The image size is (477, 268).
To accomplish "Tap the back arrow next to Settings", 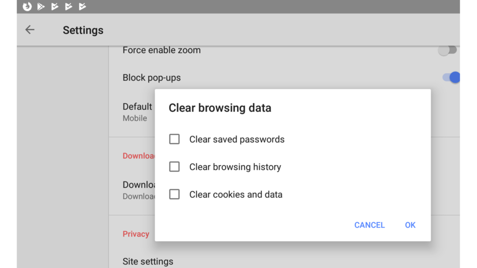I will coord(29,29).
